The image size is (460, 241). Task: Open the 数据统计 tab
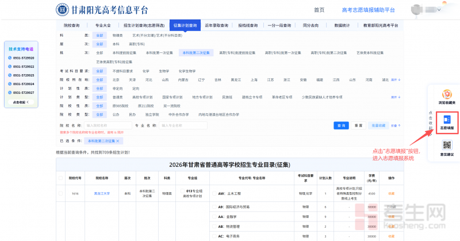pyautogui.click(x=342, y=25)
